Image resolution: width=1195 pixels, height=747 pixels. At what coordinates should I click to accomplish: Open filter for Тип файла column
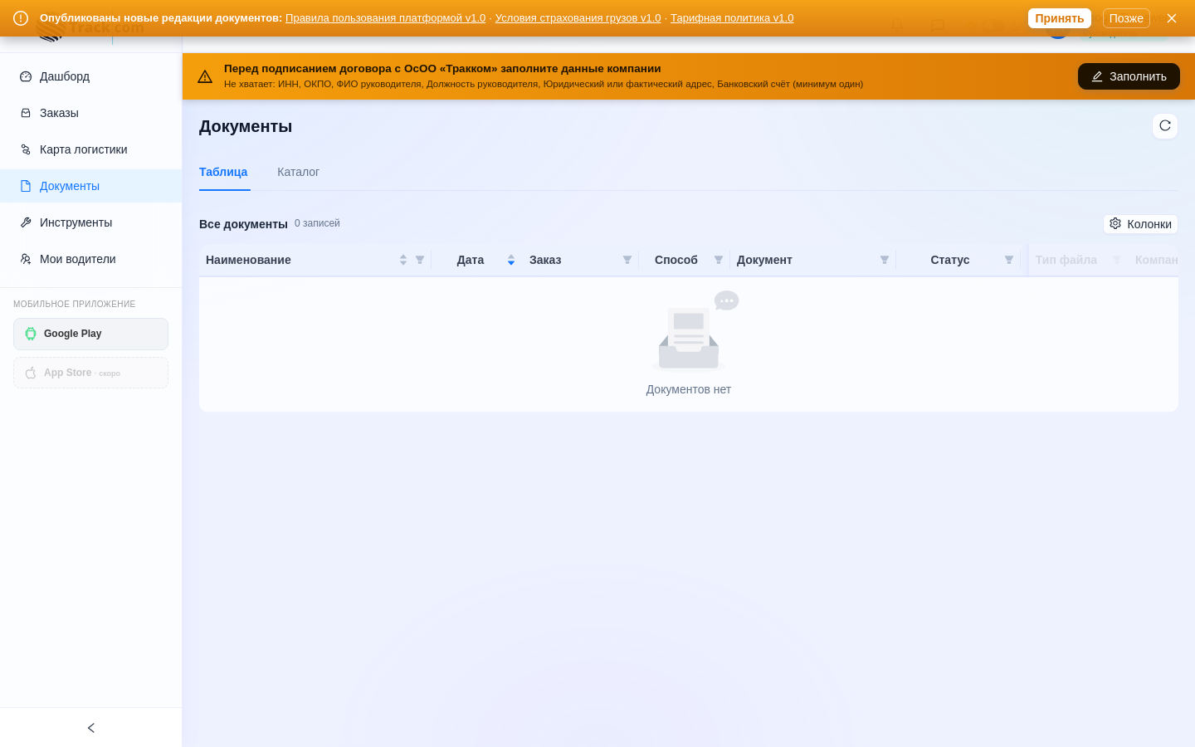pyautogui.click(x=1117, y=260)
